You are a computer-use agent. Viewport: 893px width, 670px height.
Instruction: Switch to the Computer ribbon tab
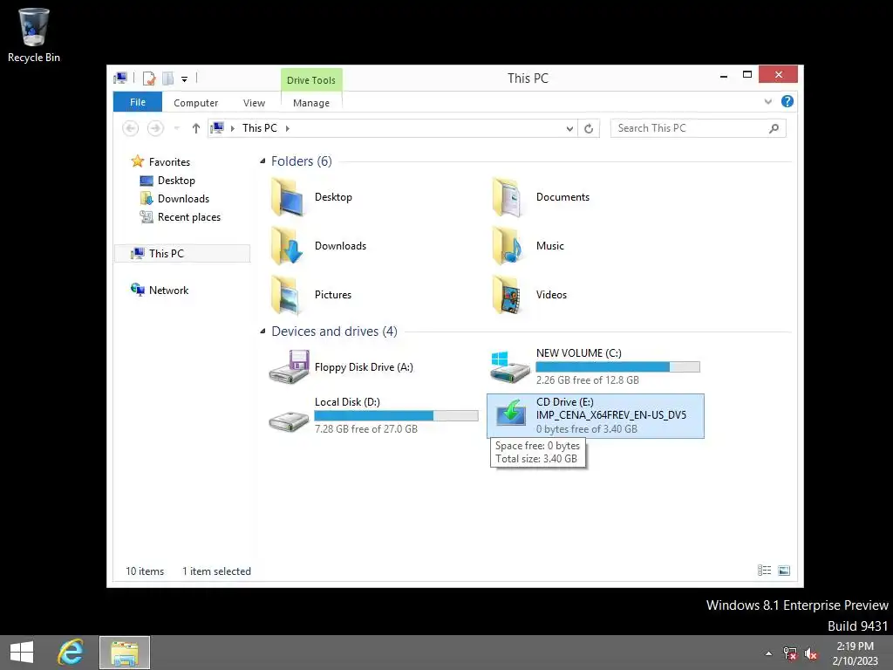196,103
